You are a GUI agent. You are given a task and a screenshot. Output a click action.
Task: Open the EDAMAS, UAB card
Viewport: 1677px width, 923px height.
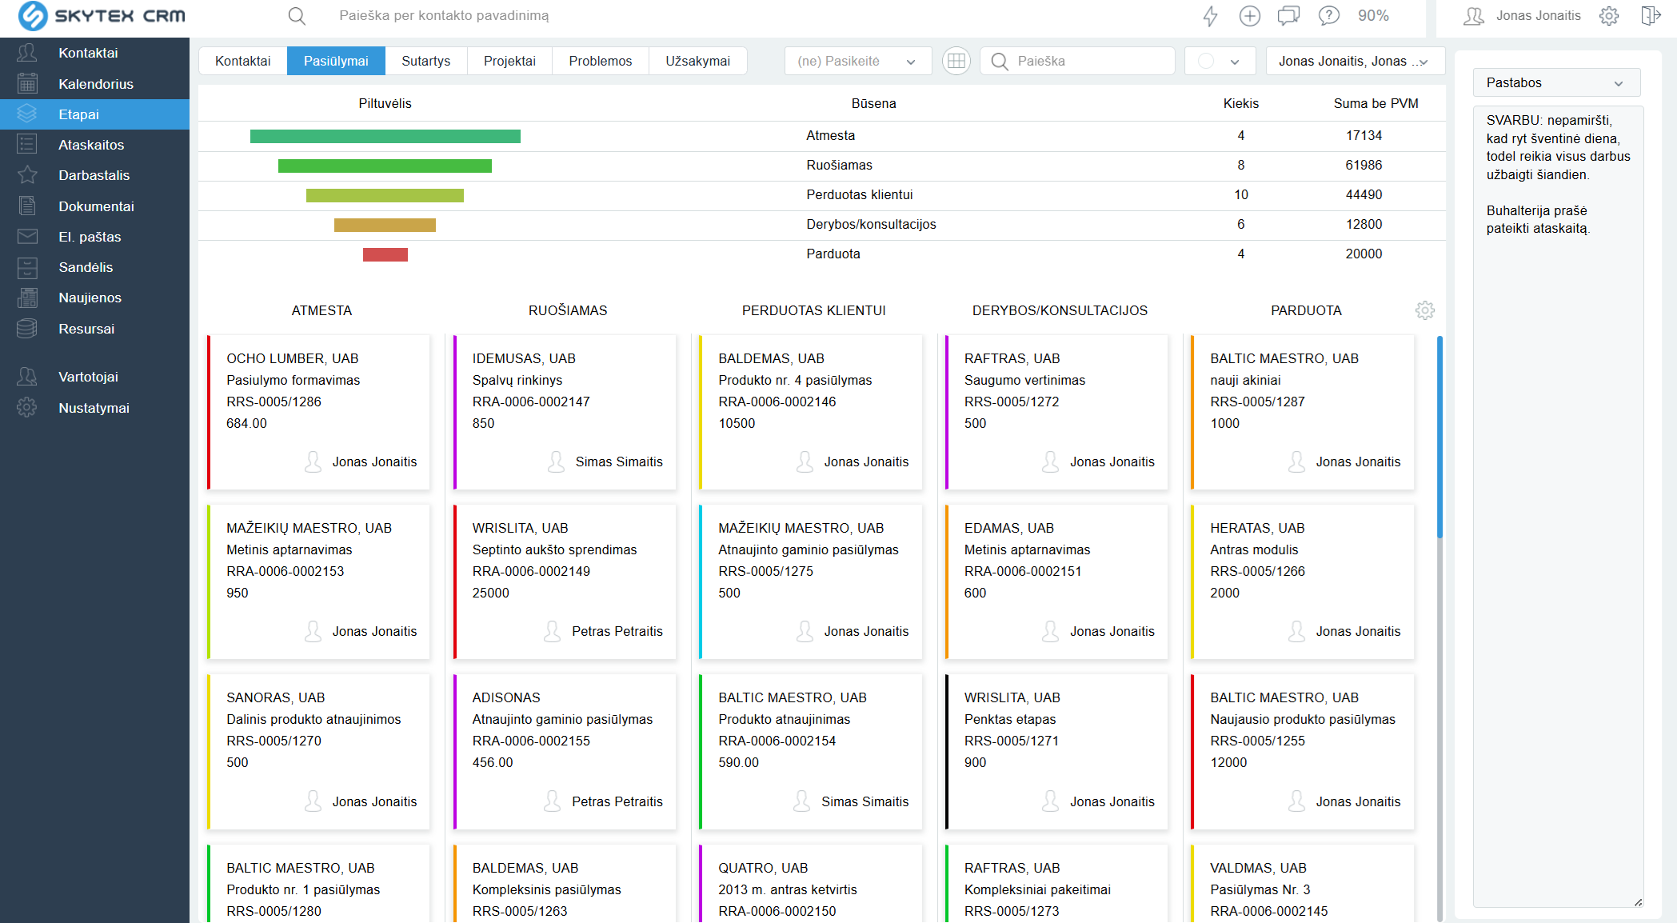1056,581
